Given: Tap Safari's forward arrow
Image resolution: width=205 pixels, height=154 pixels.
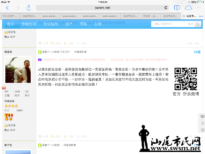Looking at the screenshot, I should (x=18, y=8).
